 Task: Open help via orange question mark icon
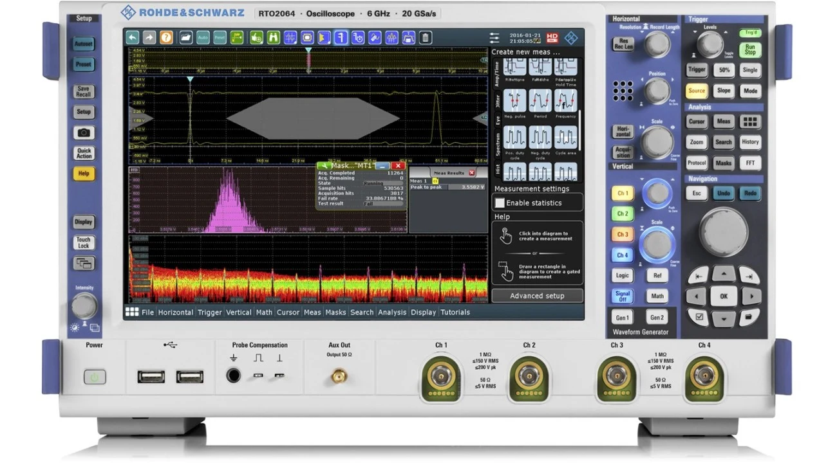click(x=166, y=38)
